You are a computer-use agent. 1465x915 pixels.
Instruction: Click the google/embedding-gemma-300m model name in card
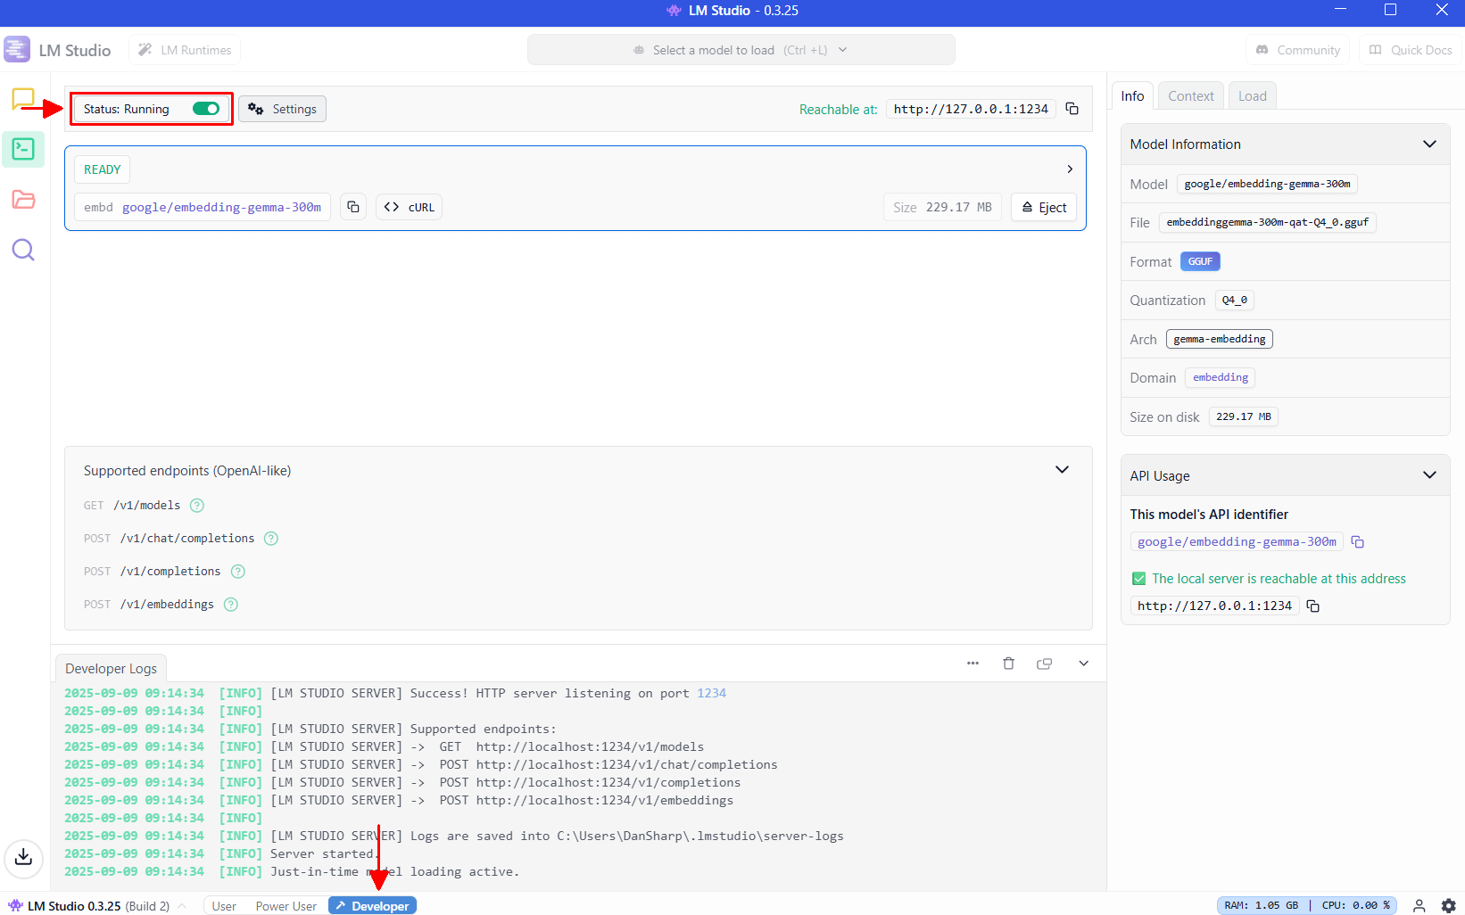pyautogui.click(x=221, y=207)
